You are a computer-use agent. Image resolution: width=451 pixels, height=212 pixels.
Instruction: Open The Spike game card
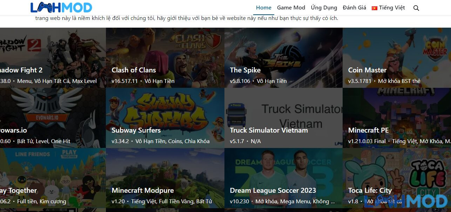[x=283, y=58]
